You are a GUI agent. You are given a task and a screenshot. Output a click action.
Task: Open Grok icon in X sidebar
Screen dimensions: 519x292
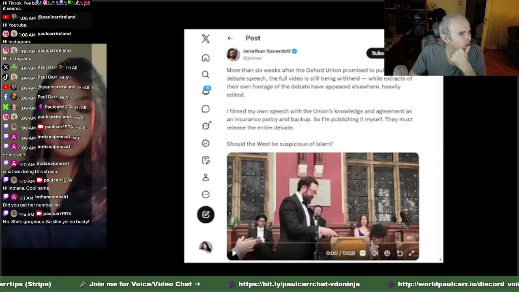(x=206, y=126)
